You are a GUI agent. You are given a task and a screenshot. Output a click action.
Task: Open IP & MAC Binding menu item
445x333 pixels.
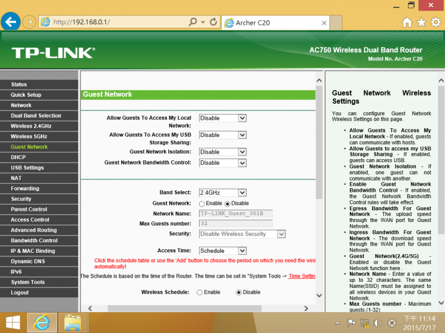point(39,251)
